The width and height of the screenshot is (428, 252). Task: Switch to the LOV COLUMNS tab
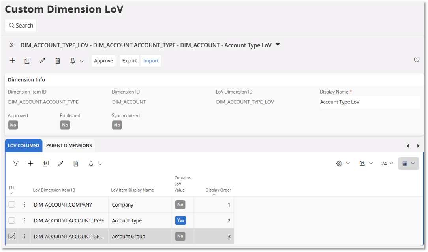pyautogui.click(x=24, y=145)
